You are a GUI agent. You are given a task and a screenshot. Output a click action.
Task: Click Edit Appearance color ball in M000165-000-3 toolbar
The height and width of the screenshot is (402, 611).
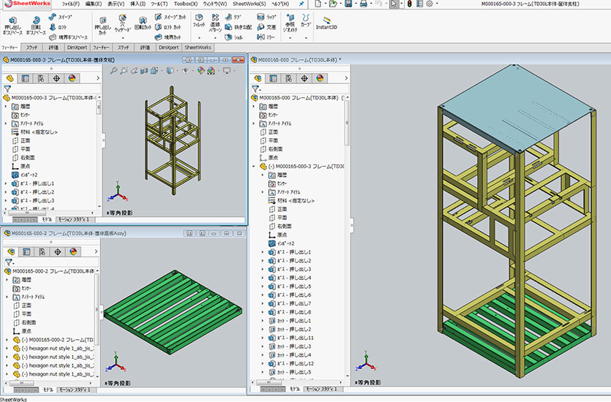pyautogui.click(x=200, y=71)
